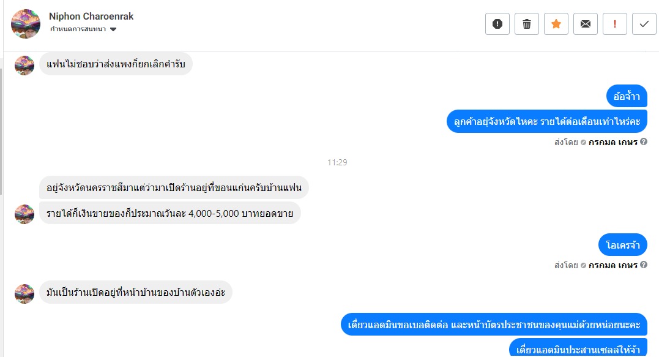Viewport: 659px width, 357px height.
Task: Flag as priority with the red exclamation icon
Action: point(615,24)
